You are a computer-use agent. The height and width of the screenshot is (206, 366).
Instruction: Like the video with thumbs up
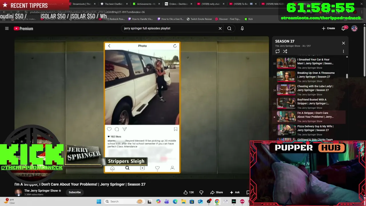pos(189,192)
